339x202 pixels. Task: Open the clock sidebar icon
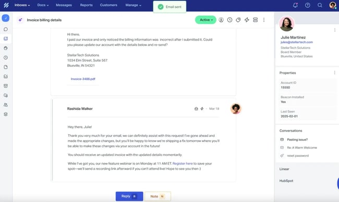coord(6,58)
